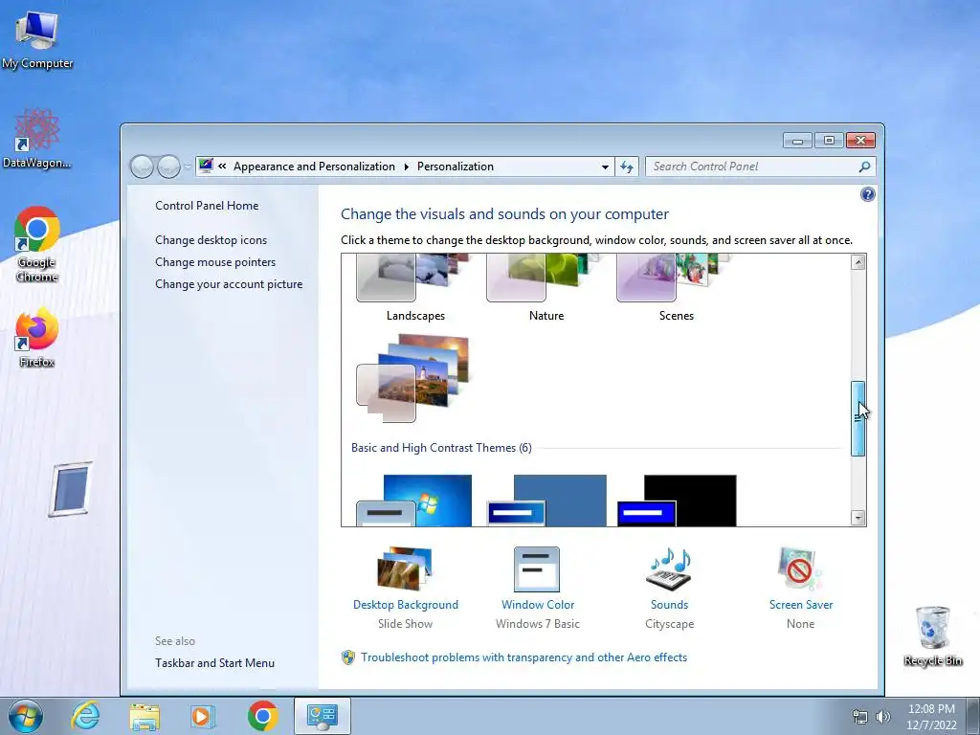Select the Recycle Bin icon
The width and height of the screenshot is (980, 735).
[932, 635]
